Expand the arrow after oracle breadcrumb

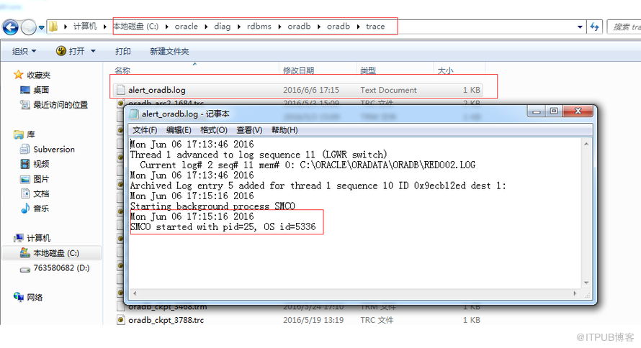[x=206, y=27]
